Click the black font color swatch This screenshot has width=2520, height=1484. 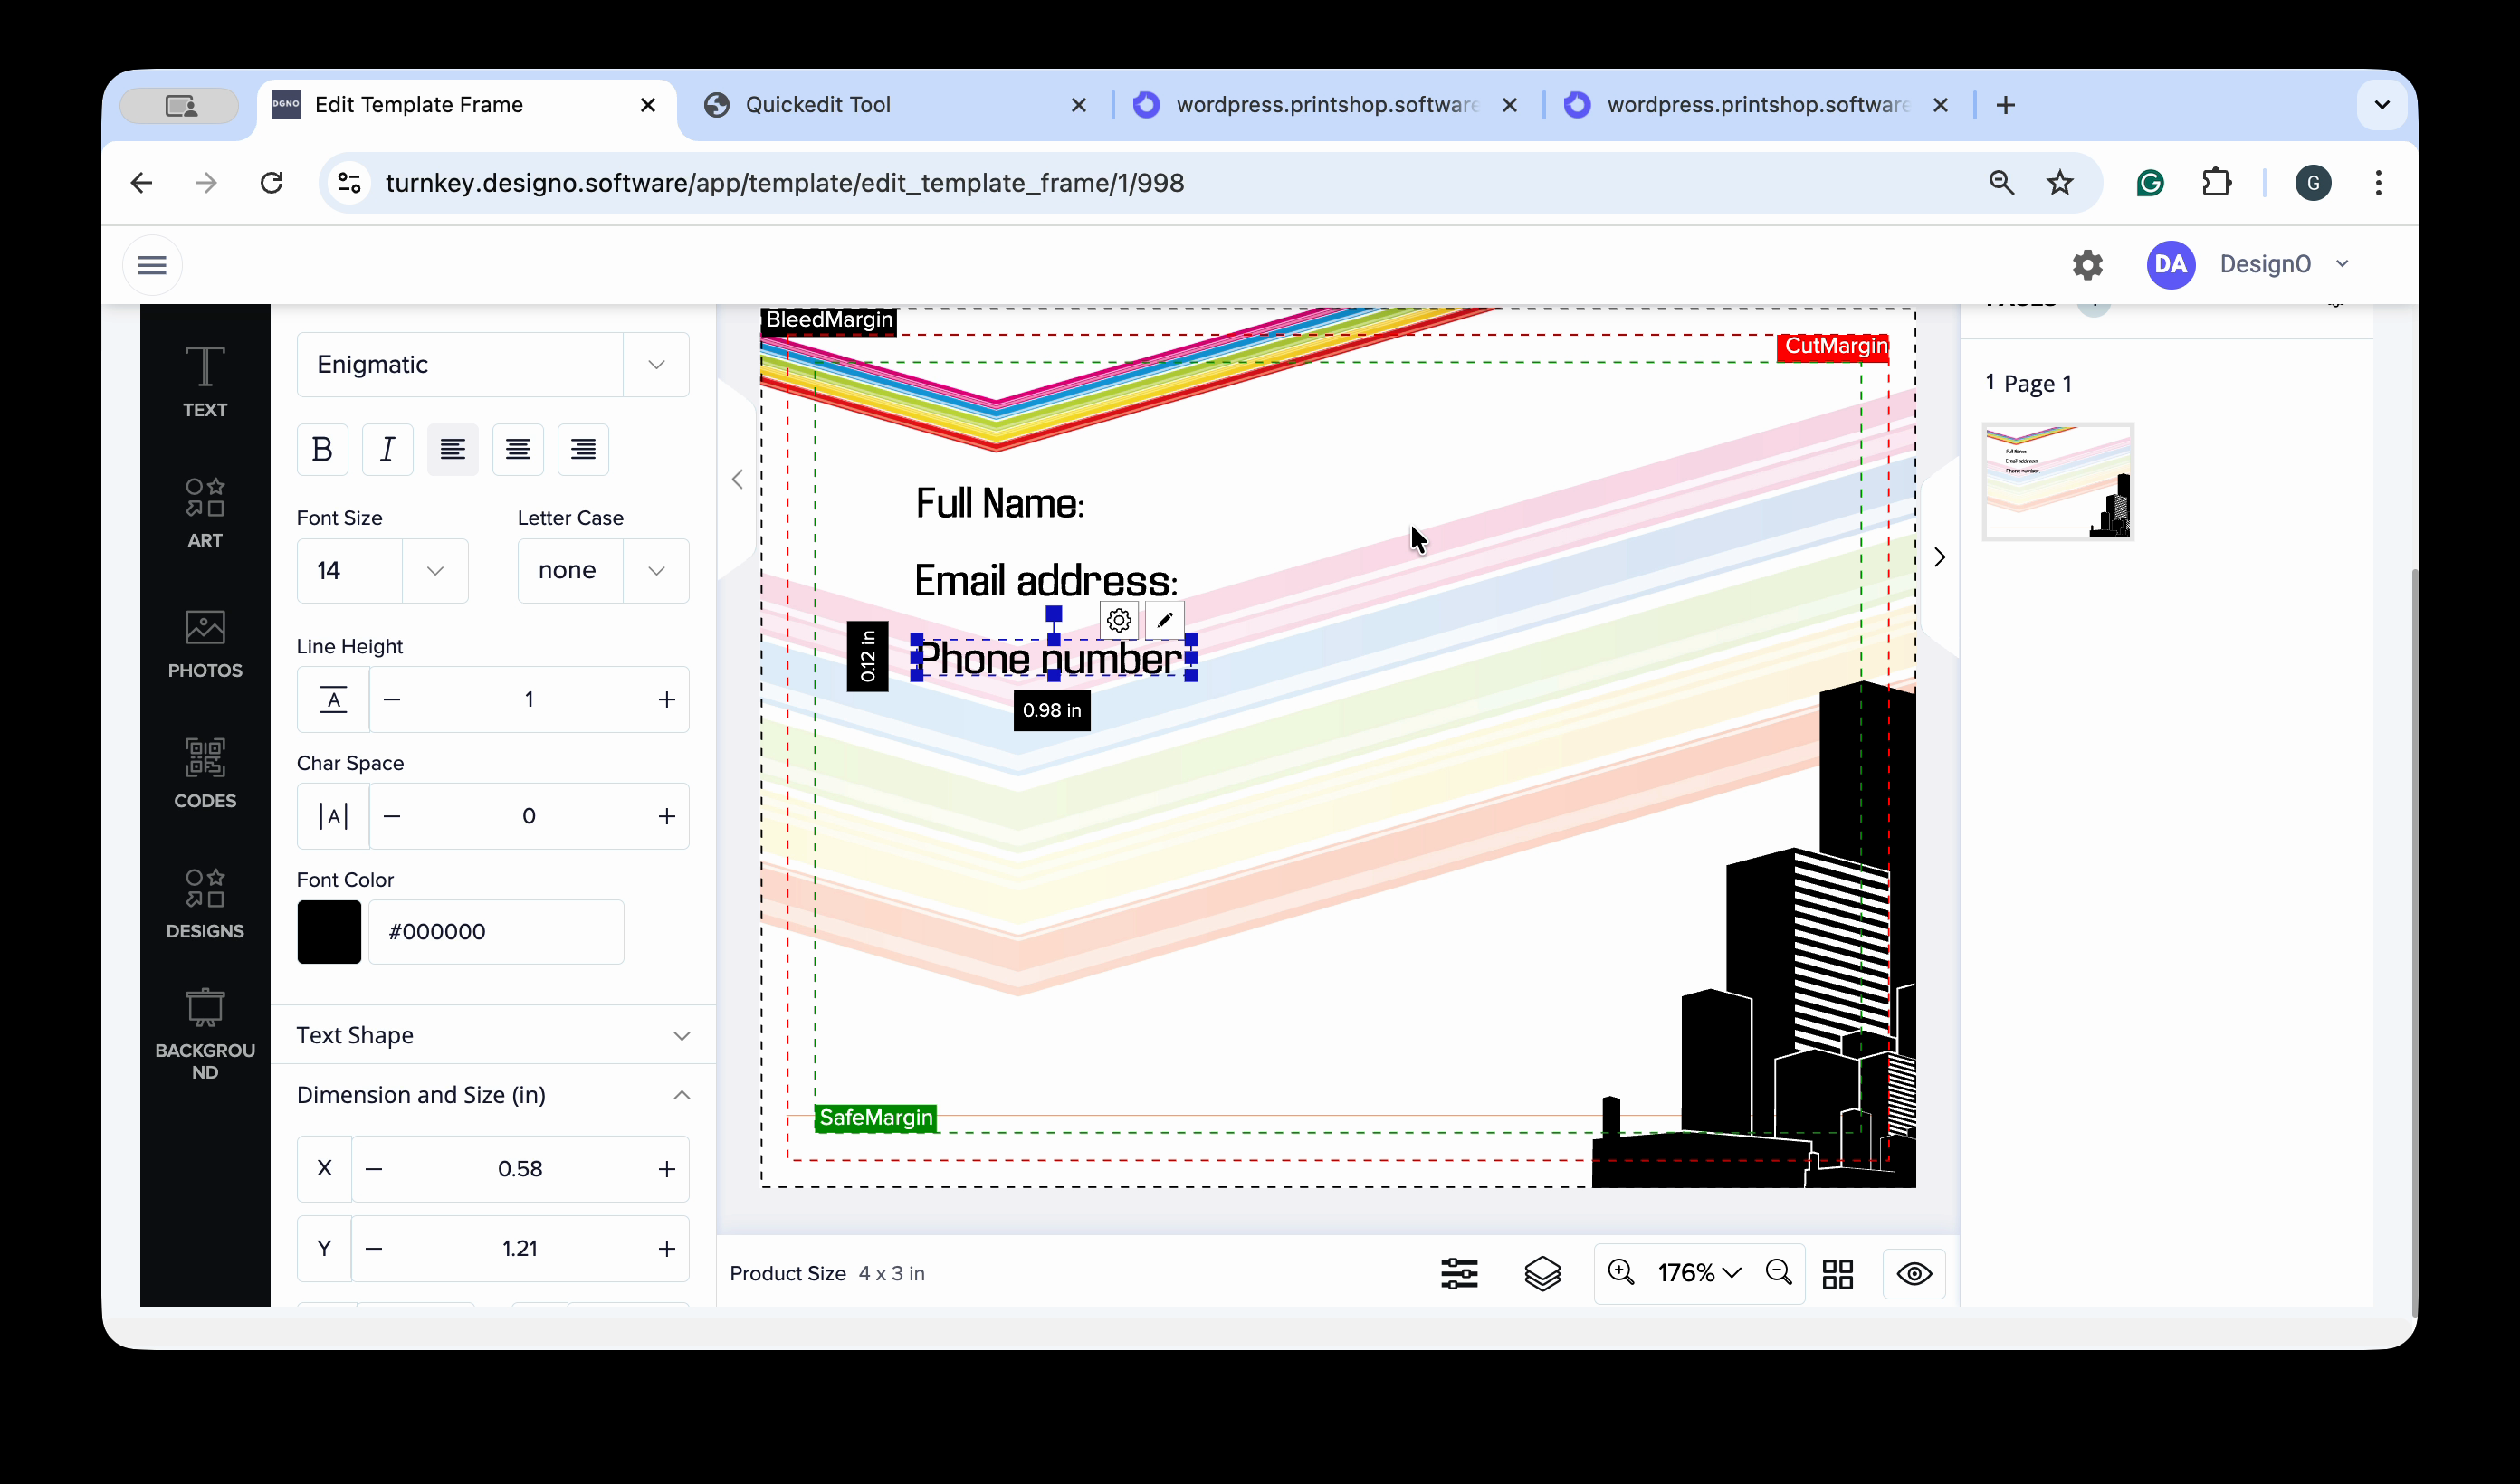point(329,931)
